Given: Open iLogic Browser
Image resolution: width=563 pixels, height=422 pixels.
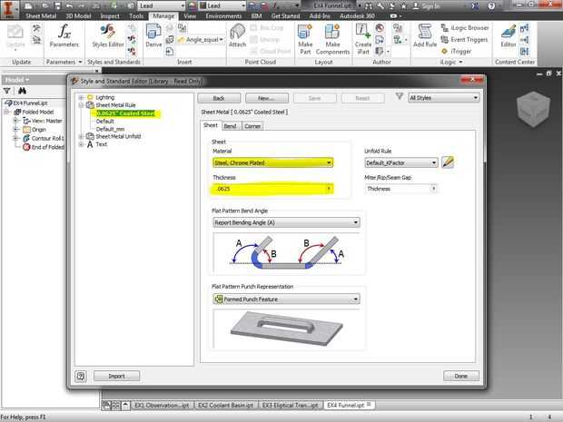Looking at the screenshot, I should click(465, 27).
